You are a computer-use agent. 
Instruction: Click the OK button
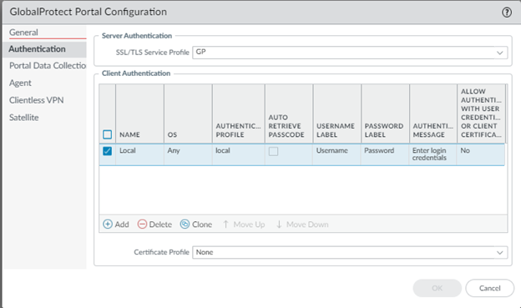tap(438, 288)
